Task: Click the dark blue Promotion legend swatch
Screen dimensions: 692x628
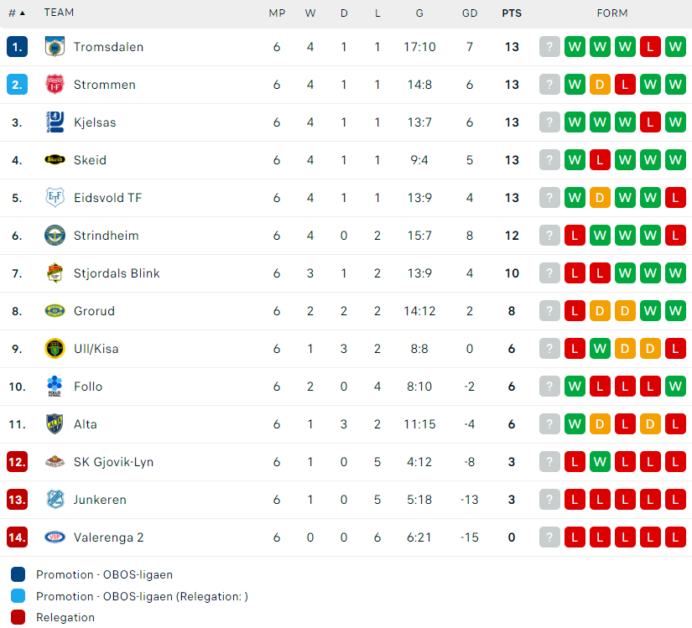Action: coord(18,575)
